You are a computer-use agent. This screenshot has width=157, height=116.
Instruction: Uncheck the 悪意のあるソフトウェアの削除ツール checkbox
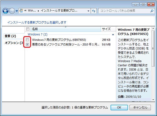tap(27, 44)
